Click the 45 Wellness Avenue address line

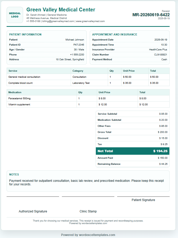(47, 18)
